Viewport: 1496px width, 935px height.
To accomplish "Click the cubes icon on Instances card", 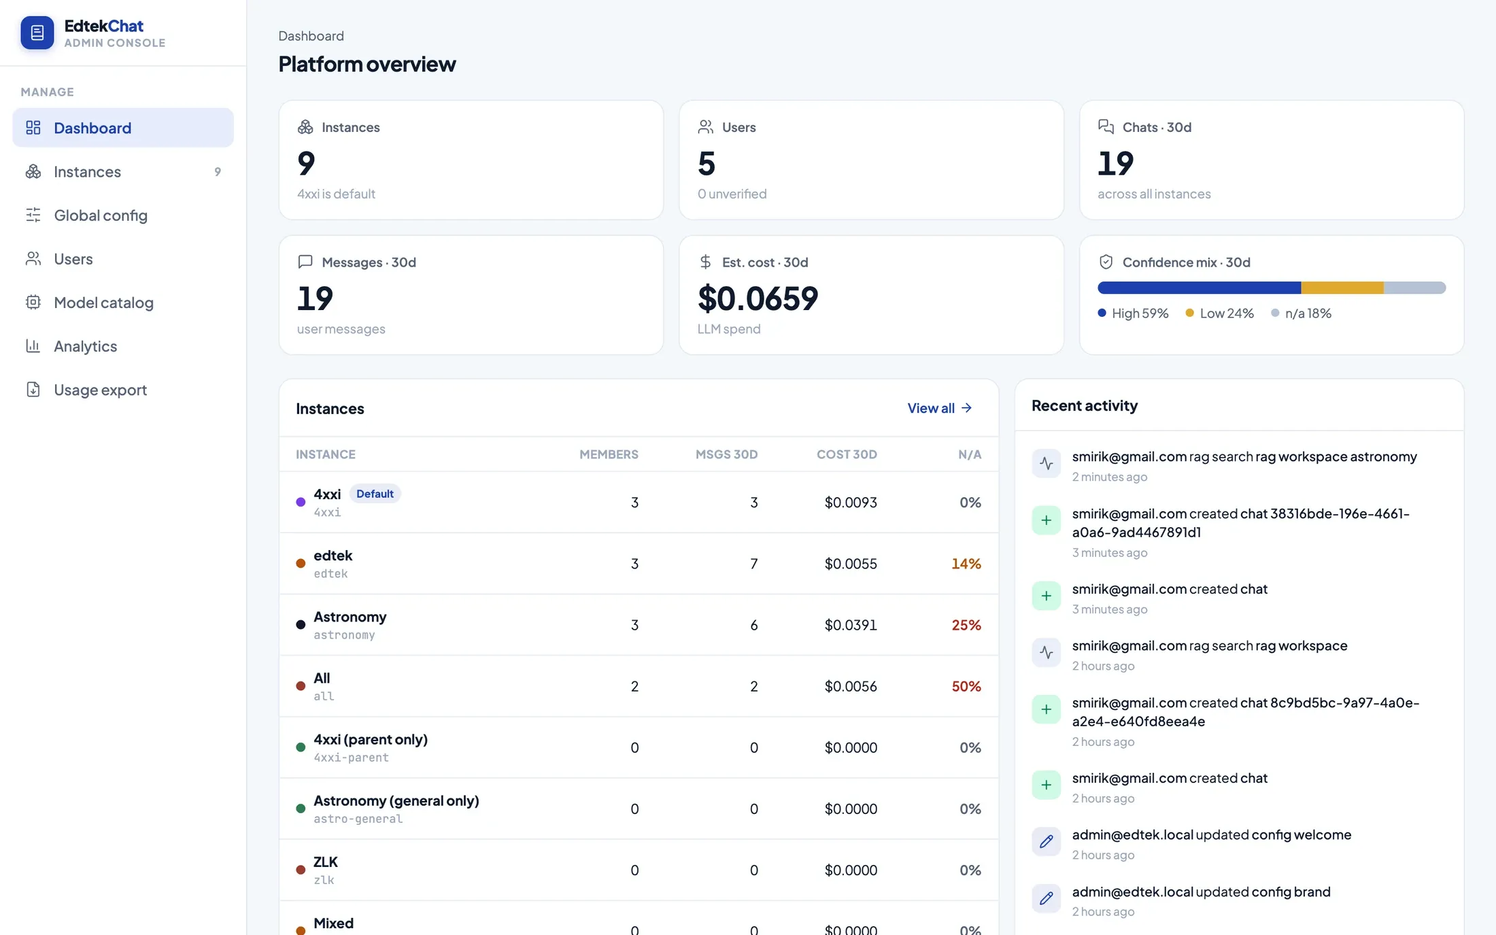I will click(x=305, y=127).
